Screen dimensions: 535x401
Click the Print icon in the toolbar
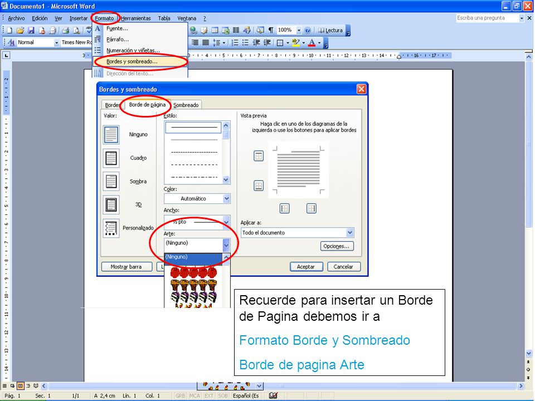coord(66,30)
